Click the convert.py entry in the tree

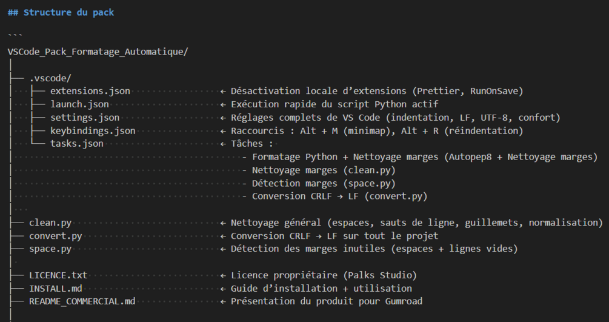(x=56, y=236)
